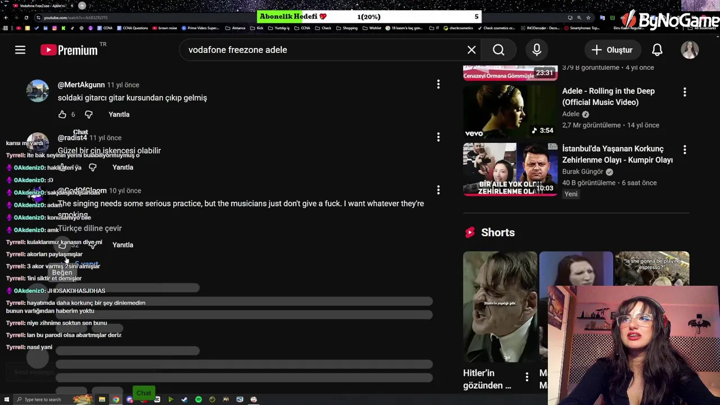The height and width of the screenshot is (405, 720).
Task: Open the Smartphones bookmark
Action: pyautogui.click(x=582, y=28)
